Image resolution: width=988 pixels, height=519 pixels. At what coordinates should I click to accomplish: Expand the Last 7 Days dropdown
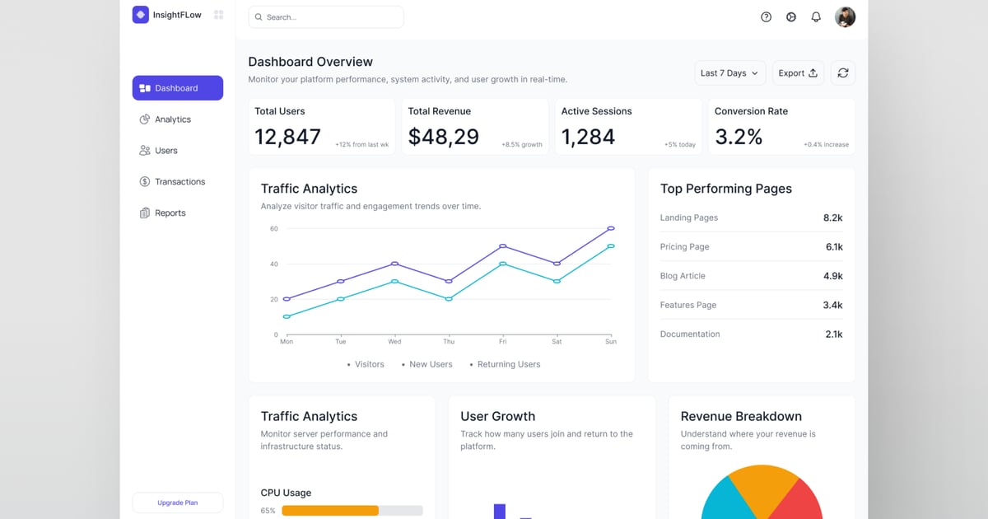coord(729,73)
